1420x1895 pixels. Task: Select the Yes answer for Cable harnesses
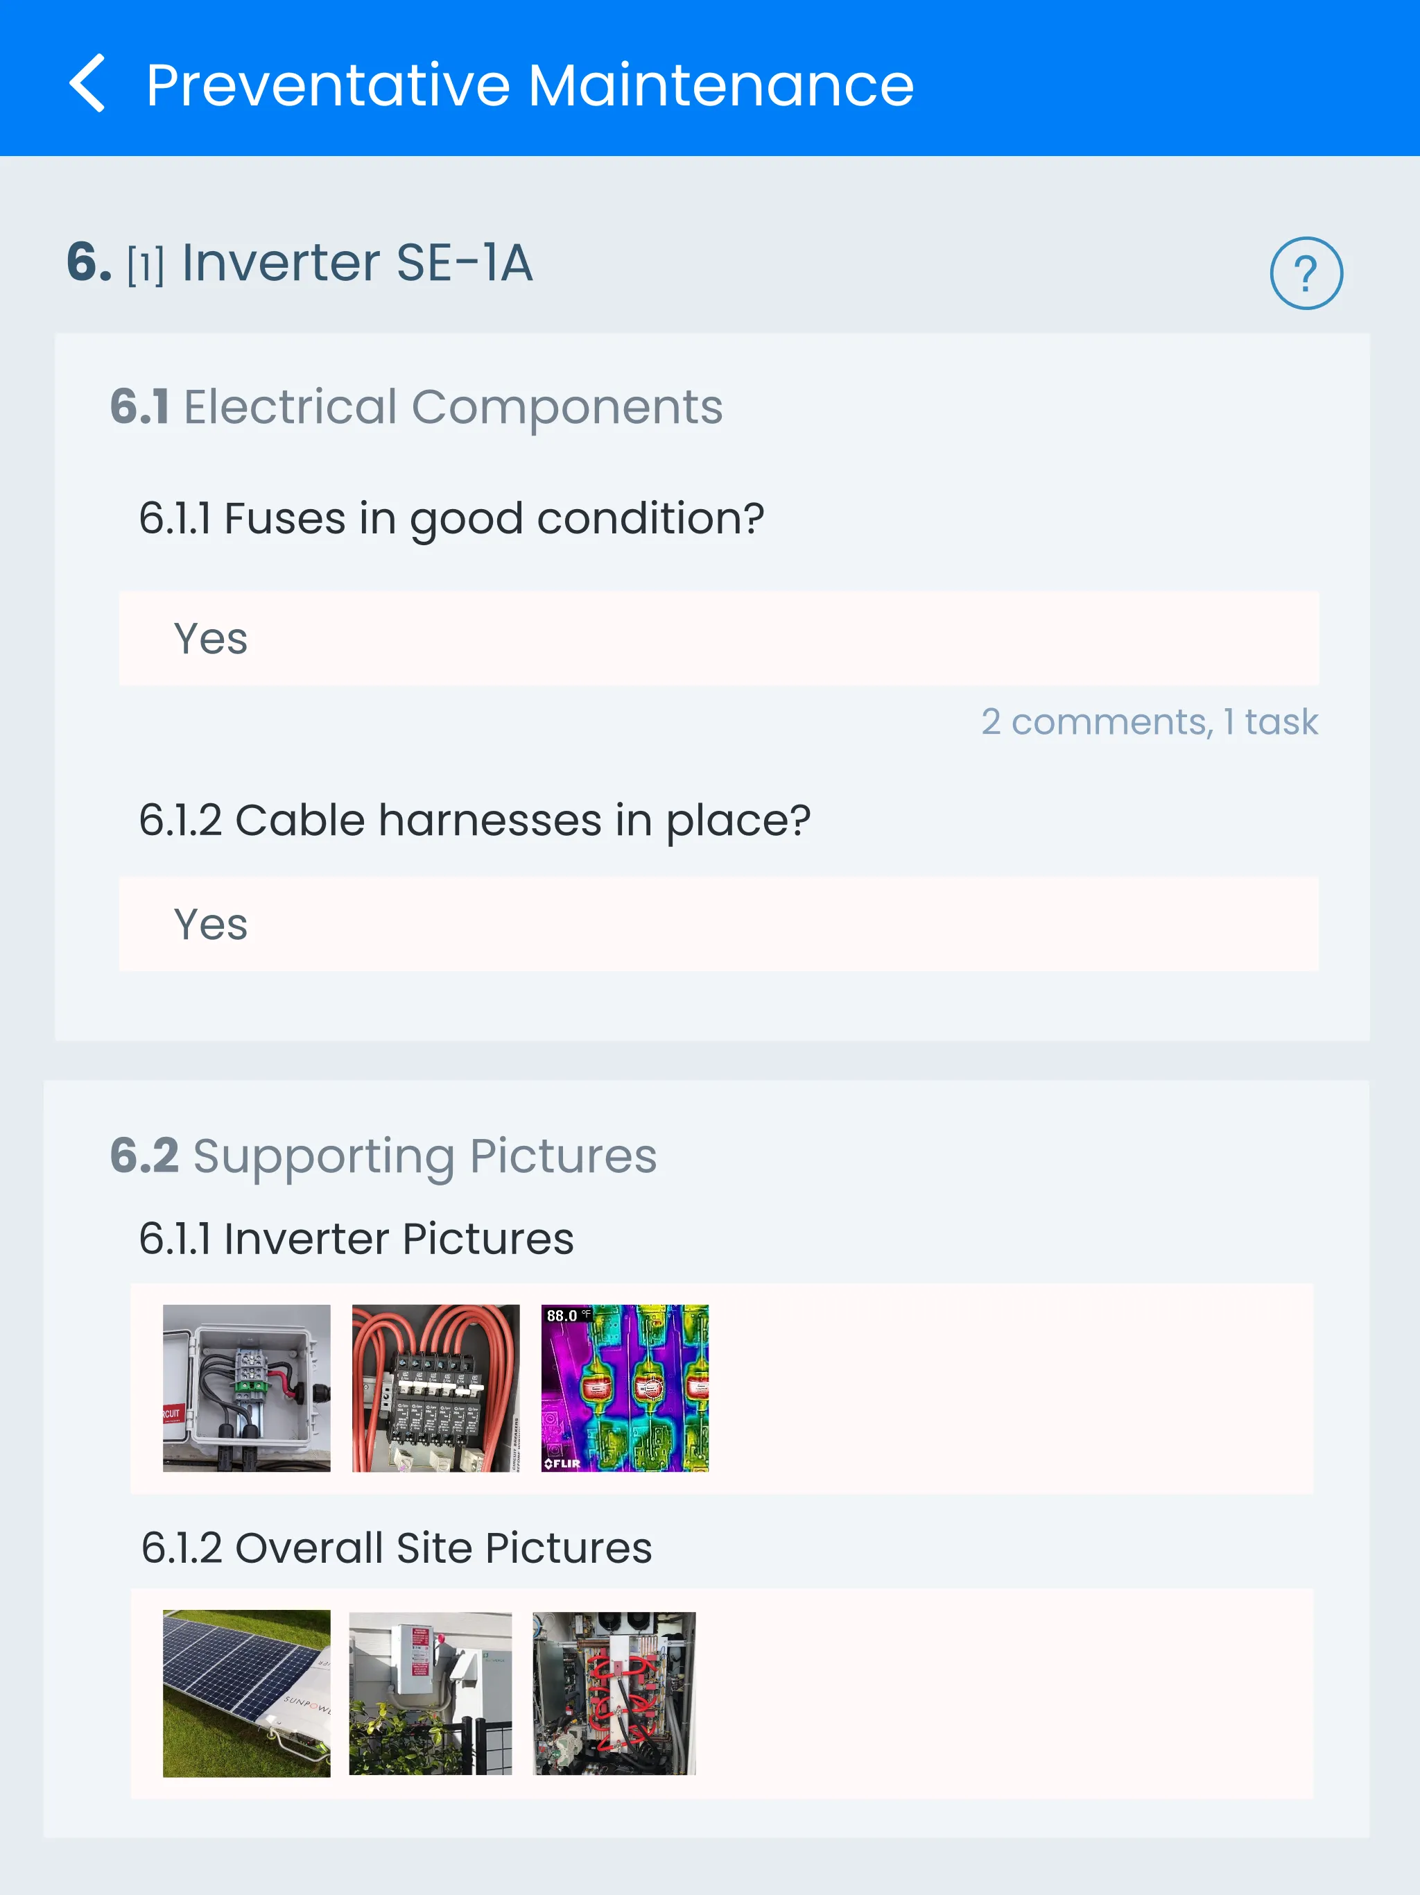pyautogui.click(x=718, y=925)
